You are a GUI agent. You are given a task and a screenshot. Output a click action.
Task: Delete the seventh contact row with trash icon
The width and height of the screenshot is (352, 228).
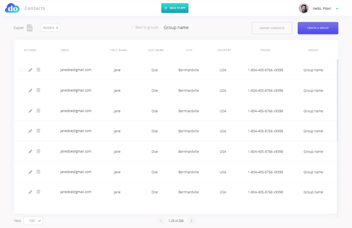coord(38,191)
